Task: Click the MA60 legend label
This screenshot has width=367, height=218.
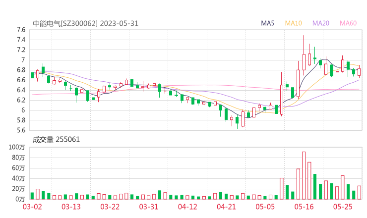Action: [348, 23]
